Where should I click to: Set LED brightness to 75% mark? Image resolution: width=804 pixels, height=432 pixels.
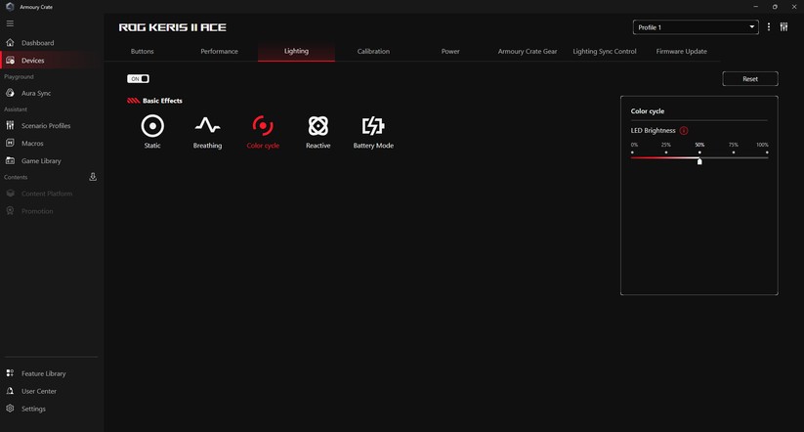(x=734, y=152)
